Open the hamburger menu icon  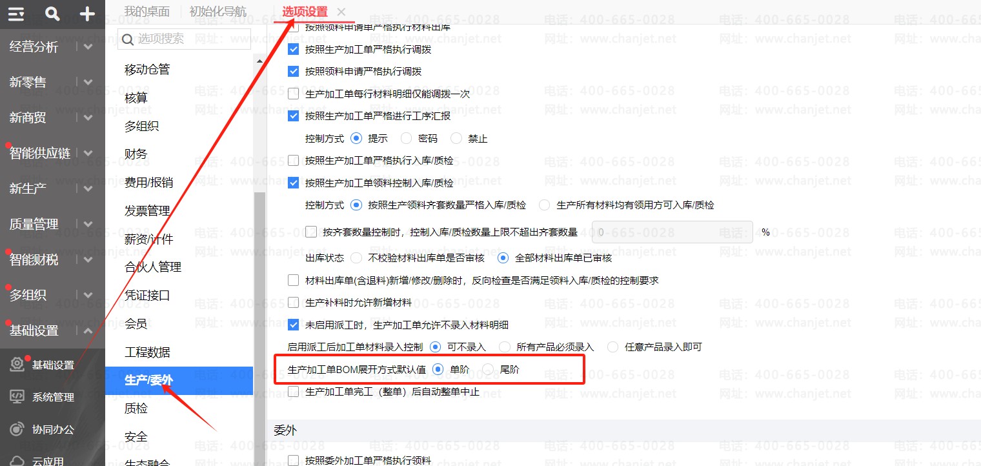click(17, 14)
